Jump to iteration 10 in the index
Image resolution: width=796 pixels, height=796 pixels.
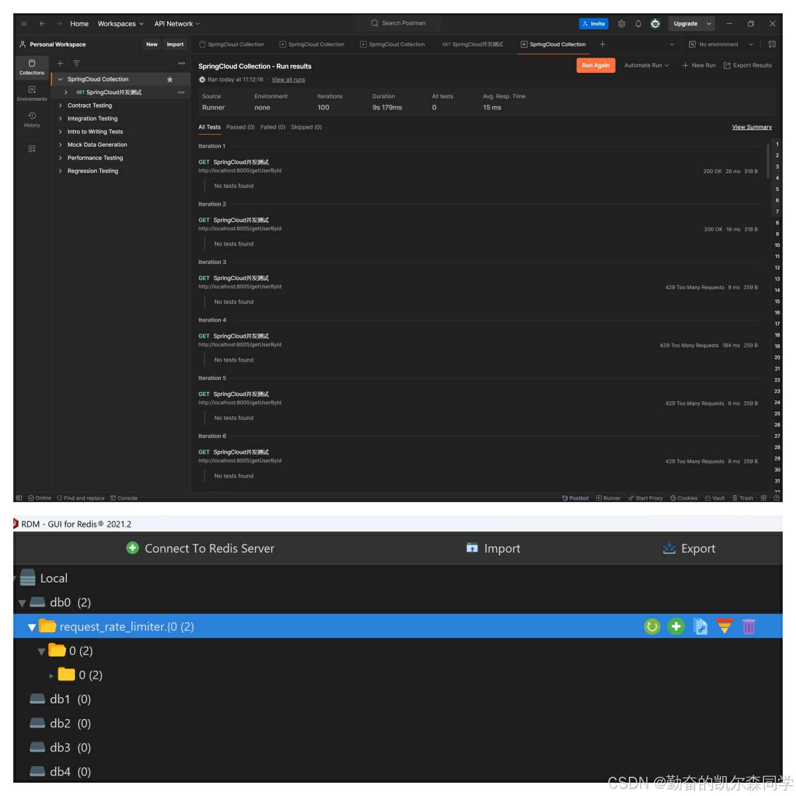(x=777, y=245)
